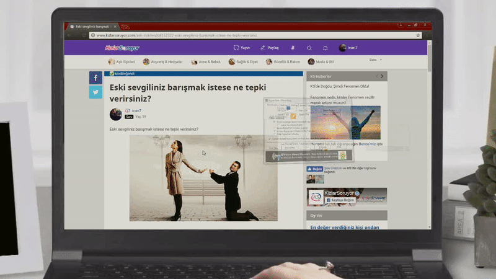Open the Paylaş menu item
Image resolution: width=496 pixels, height=279 pixels.
[270, 48]
